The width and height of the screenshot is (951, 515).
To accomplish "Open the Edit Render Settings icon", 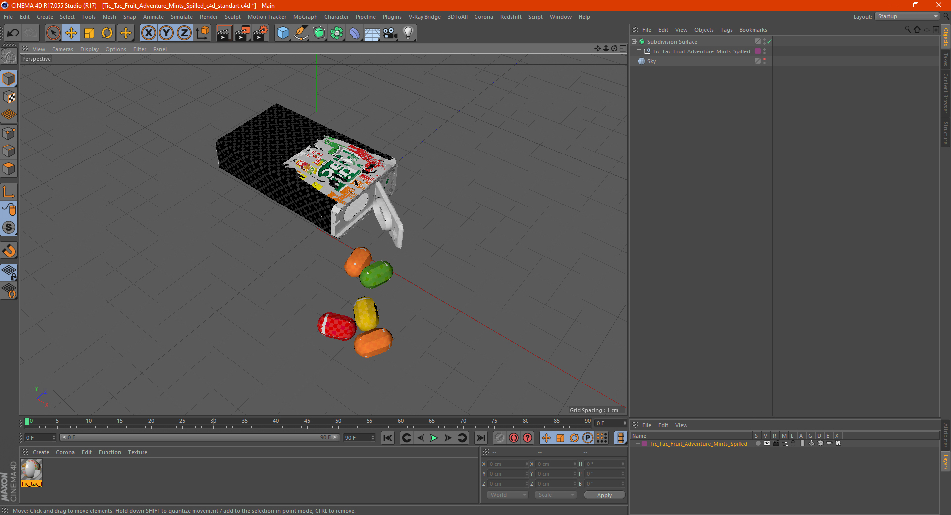I will click(x=261, y=33).
